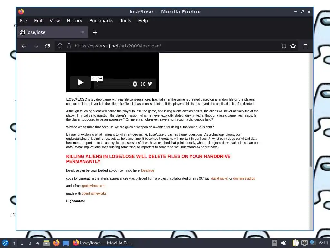Bookmark this page with the star

(x=293, y=46)
